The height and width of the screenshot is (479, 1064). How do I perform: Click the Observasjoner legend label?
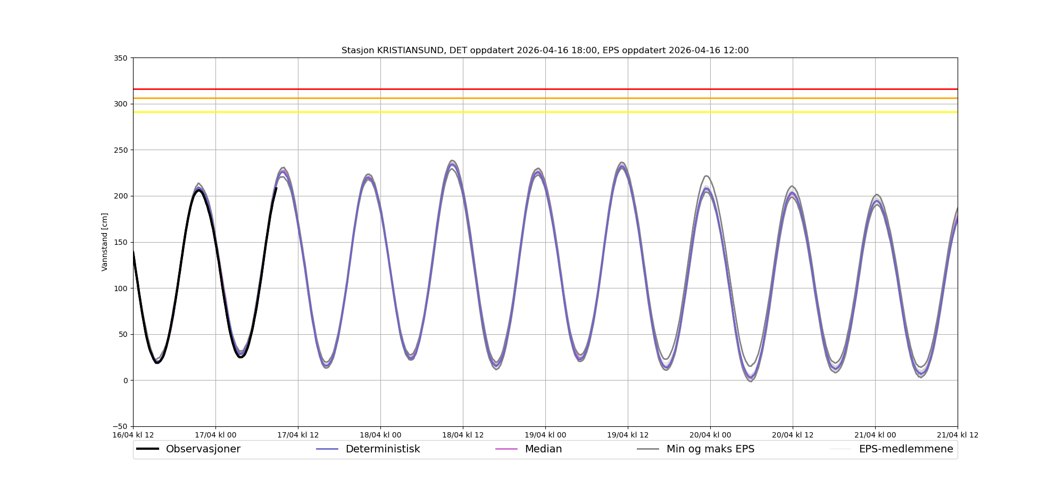pos(203,449)
